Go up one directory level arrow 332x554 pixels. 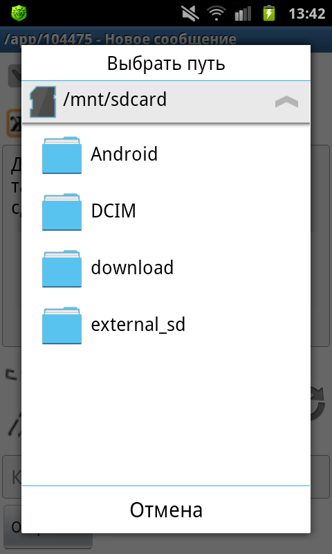[286, 102]
